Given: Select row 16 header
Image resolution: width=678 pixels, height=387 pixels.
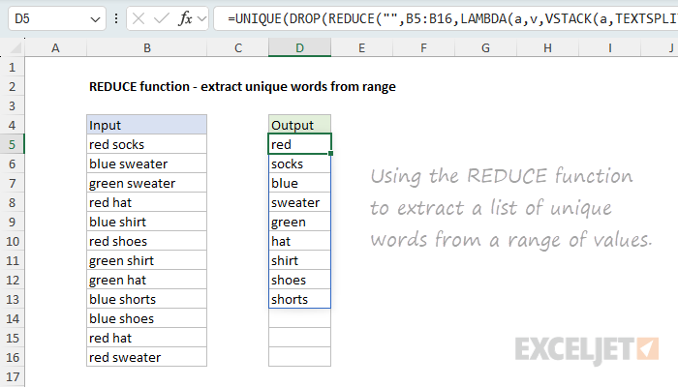Looking at the screenshot, I should pyautogui.click(x=12, y=357).
